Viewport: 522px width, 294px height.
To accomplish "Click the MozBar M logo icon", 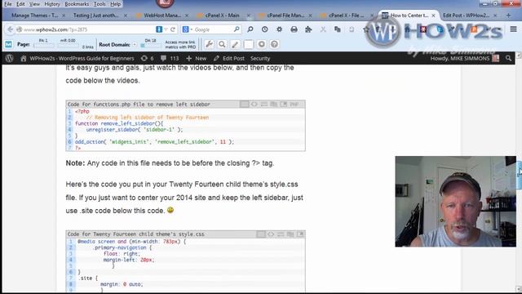I will coord(8,44).
